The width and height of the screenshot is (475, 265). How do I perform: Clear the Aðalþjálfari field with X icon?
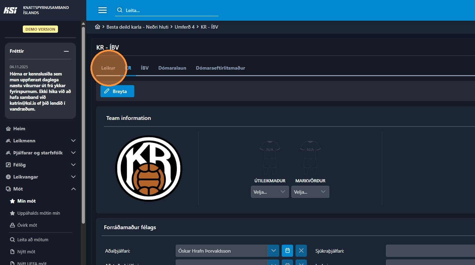click(301, 251)
